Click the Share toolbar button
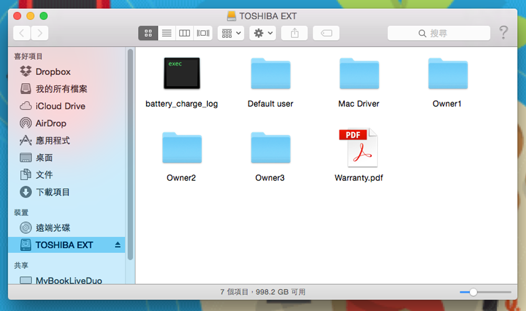Viewport: 526px width, 311px height. pos(295,33)
